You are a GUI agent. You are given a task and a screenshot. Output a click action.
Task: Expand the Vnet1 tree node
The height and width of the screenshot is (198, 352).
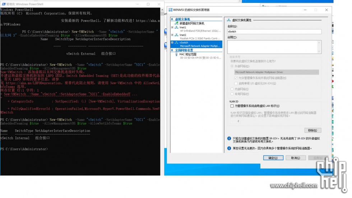tap(172, 27)
